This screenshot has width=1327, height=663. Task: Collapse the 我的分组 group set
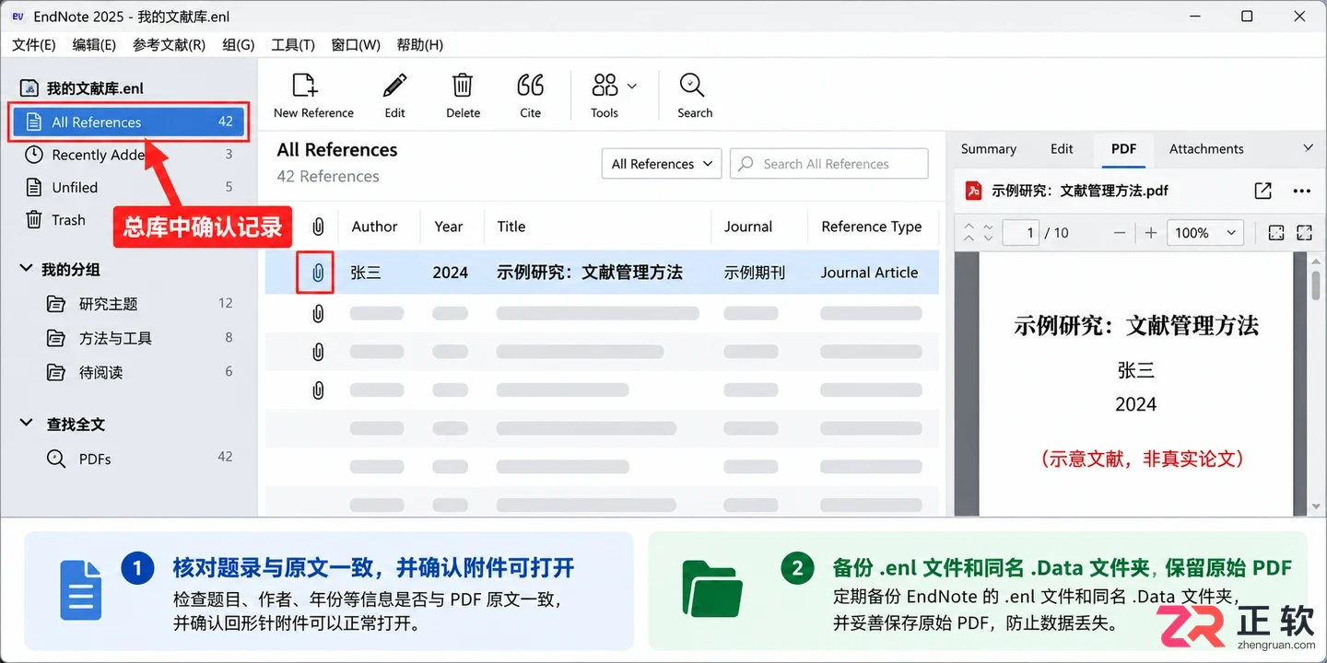pos(26,269)
